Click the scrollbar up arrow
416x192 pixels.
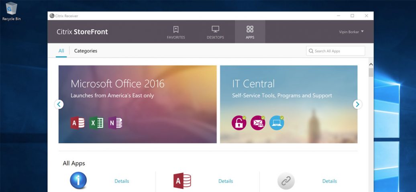click(371, 64)
